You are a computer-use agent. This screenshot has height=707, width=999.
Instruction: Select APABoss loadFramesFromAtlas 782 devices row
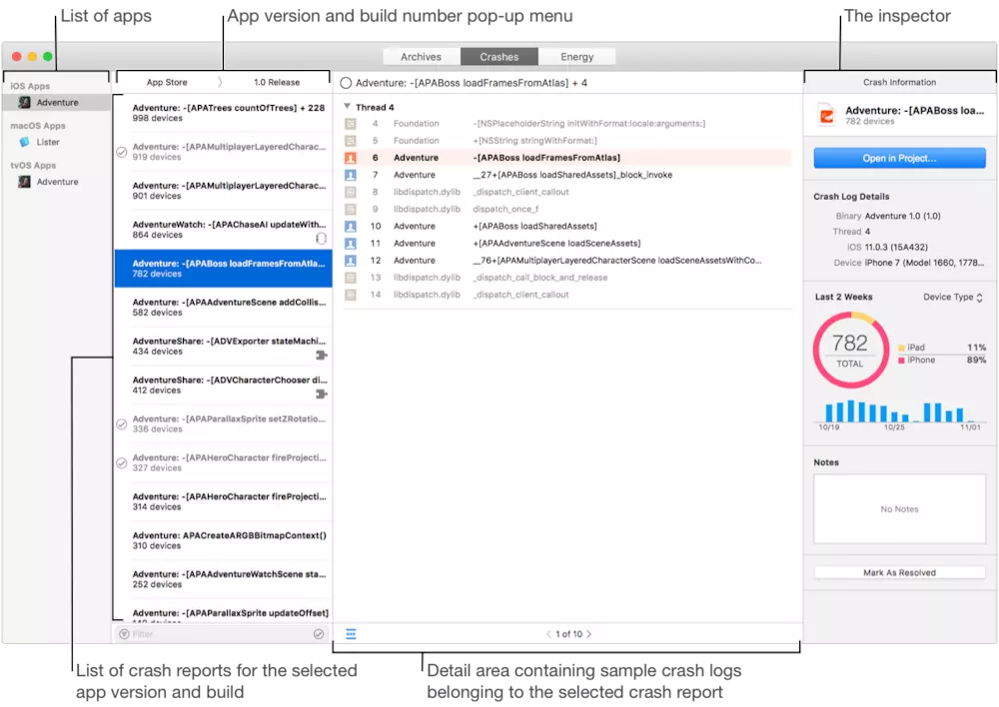[224, 269]
